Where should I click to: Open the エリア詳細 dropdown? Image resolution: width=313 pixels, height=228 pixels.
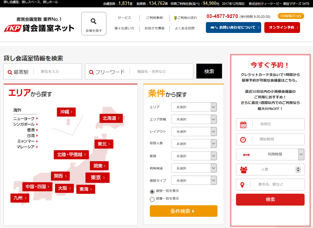(194, 119)
